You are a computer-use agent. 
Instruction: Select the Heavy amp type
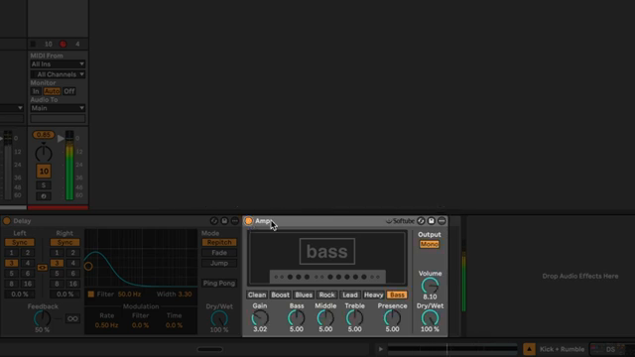373,296
